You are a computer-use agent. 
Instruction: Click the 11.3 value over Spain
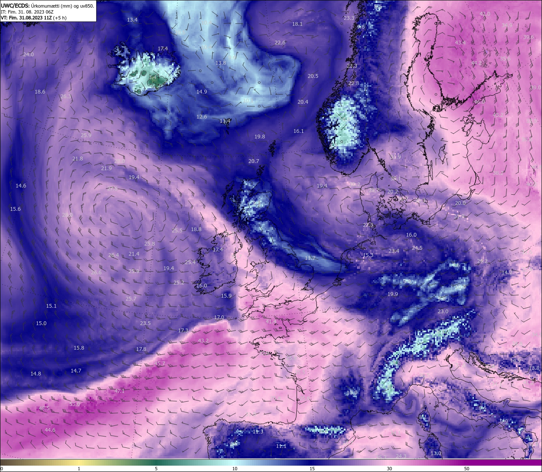point(258,432)
